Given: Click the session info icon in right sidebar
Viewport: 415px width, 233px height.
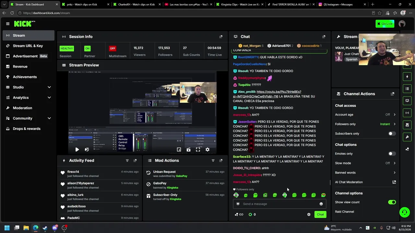Looking at the screenshot, I should pos(407,113).
